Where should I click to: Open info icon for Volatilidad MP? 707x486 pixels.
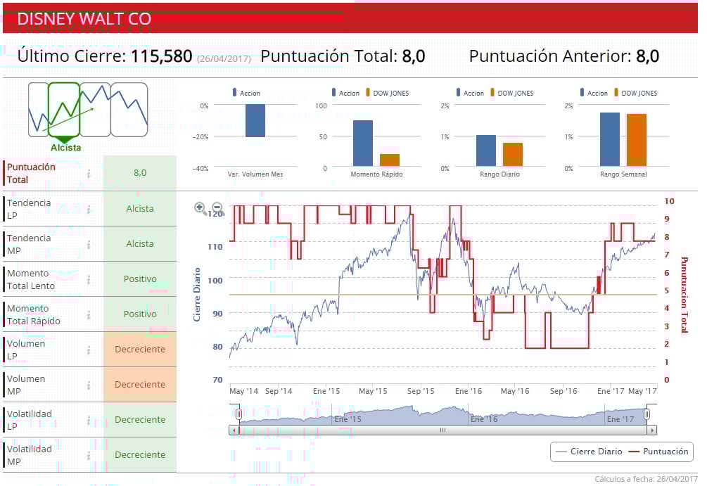pos(89,455)
